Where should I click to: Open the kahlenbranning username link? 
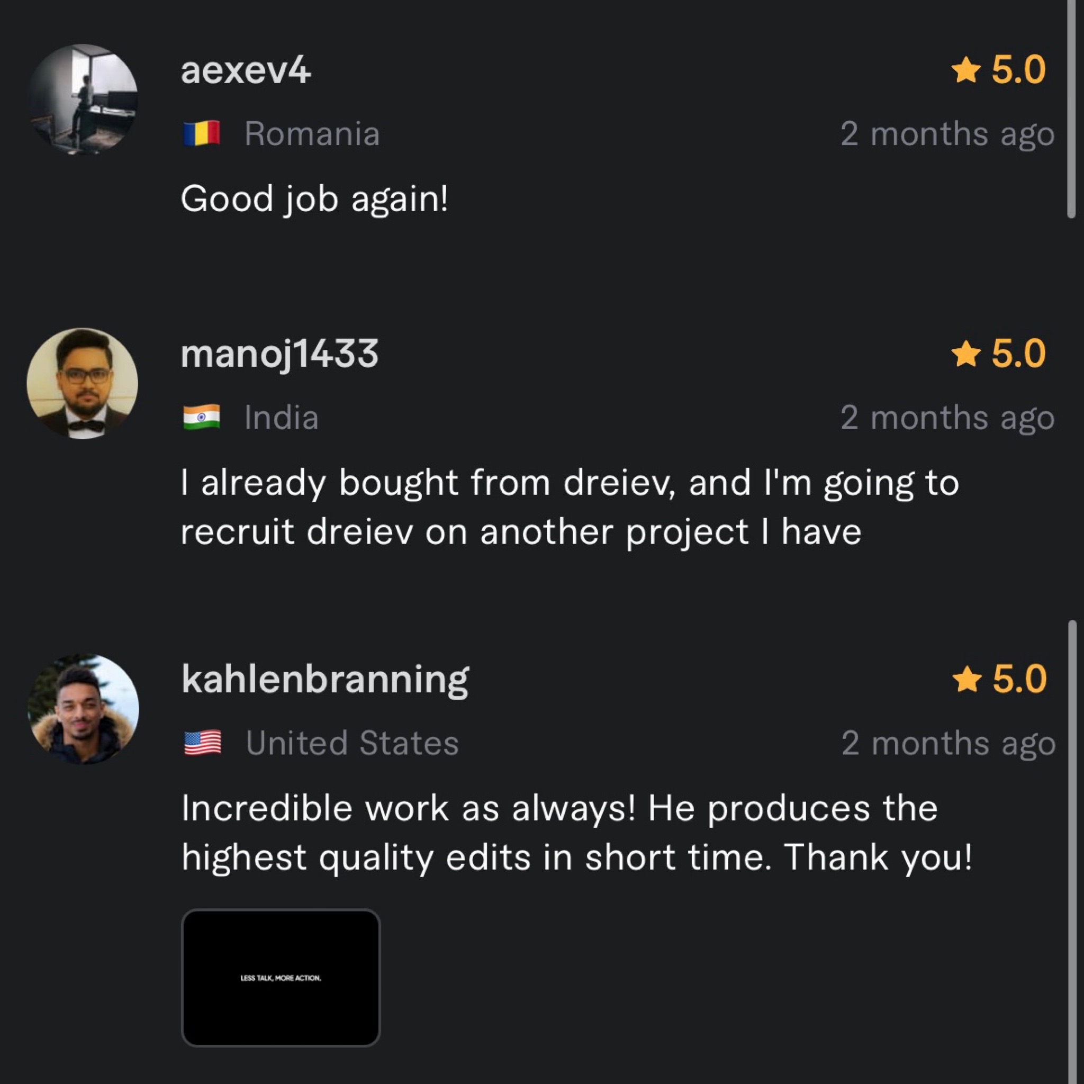(x=325, y=680)
